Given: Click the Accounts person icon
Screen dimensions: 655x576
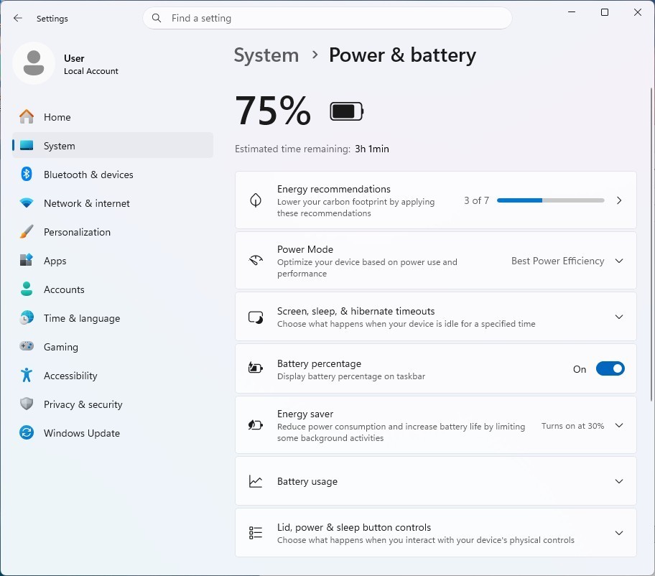Looking at the screenshot, I should 27,289.
